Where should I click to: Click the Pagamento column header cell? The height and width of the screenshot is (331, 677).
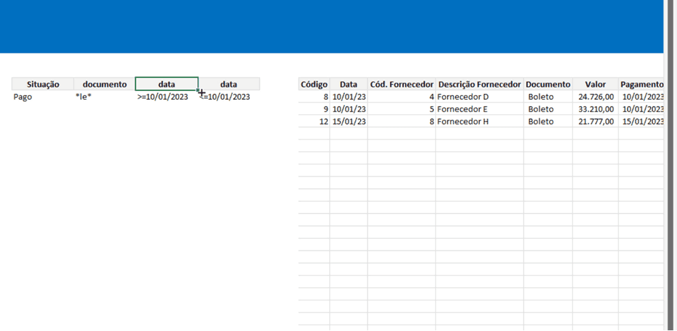click(x=641, y=84)
